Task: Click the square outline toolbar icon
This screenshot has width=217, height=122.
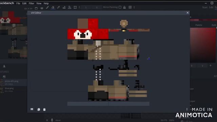Action: pos(36,8)
